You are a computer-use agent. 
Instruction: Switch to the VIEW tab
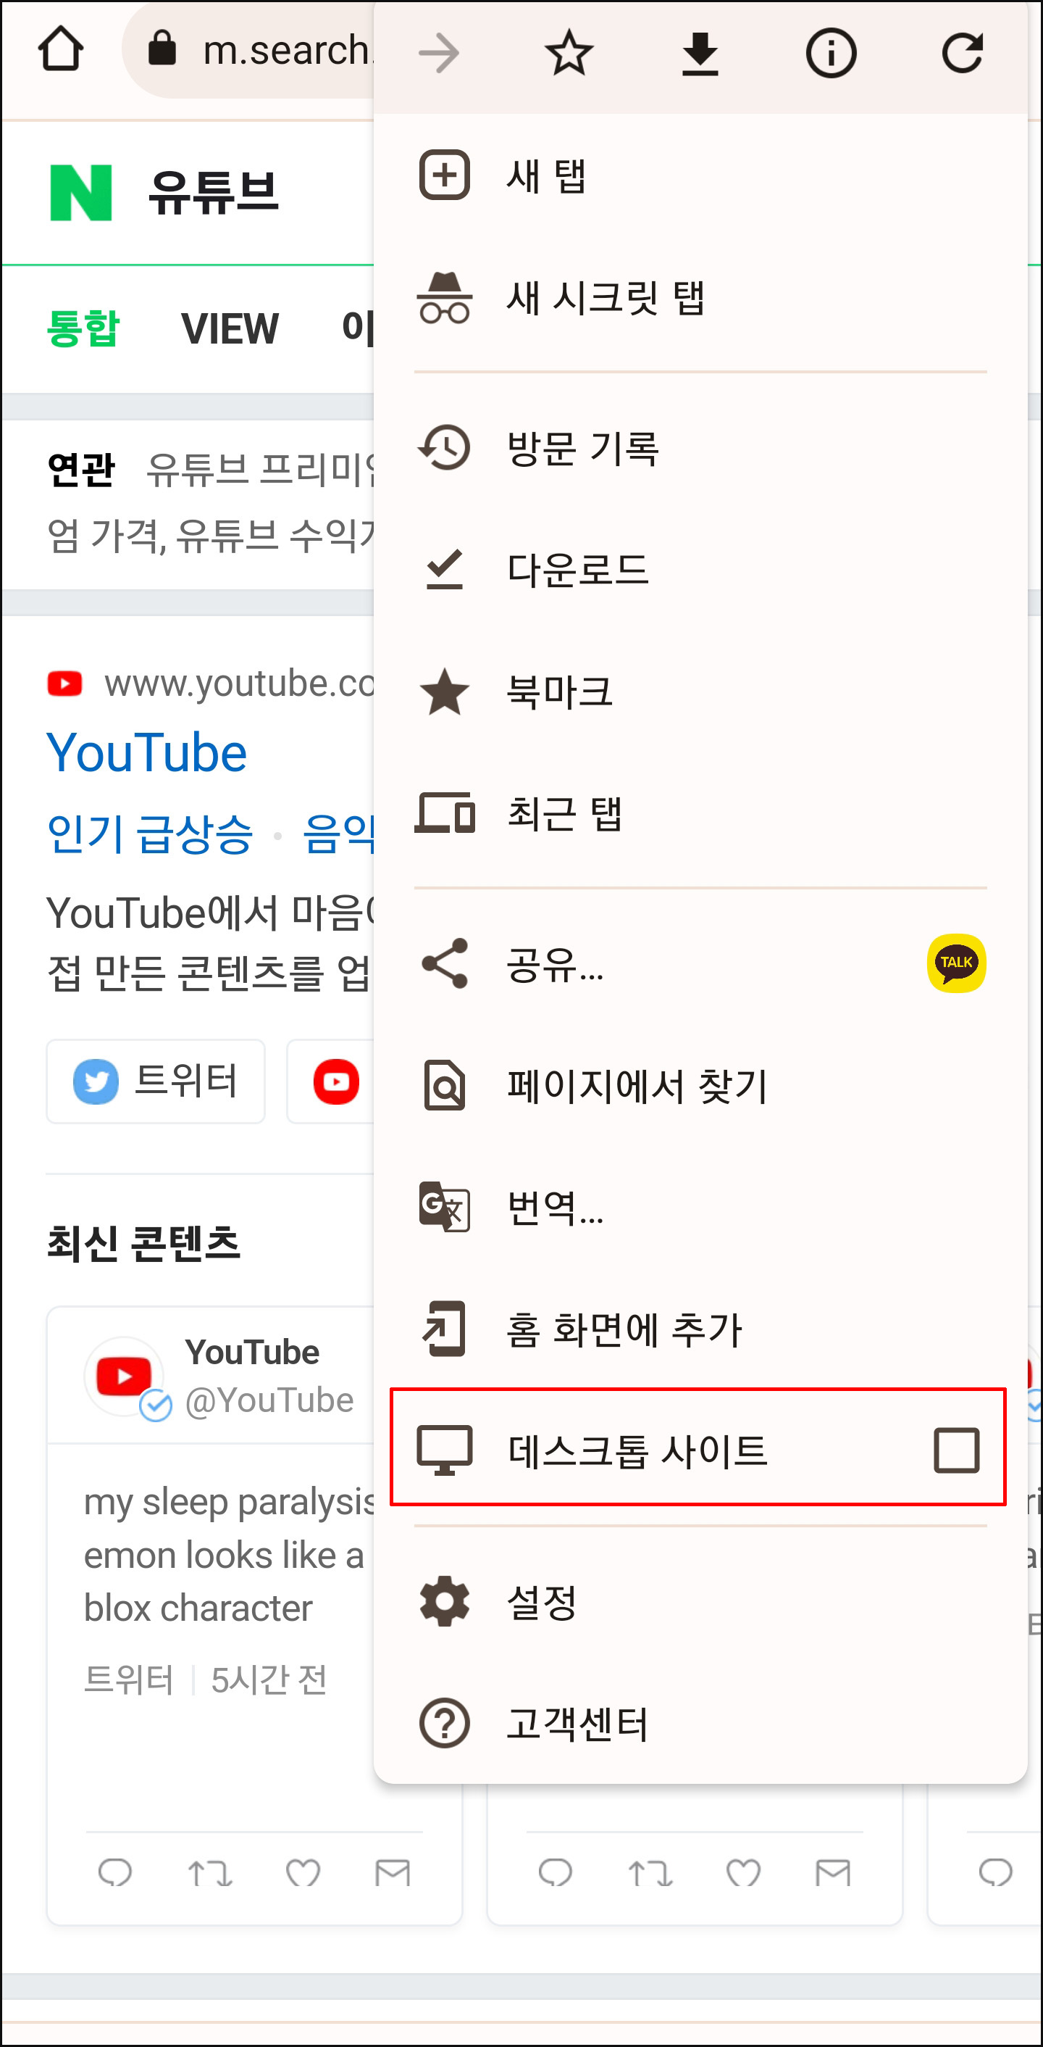point(230,328)
